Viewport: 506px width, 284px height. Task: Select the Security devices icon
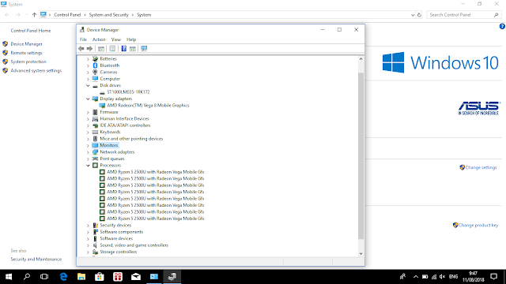[x=95, y=225]
